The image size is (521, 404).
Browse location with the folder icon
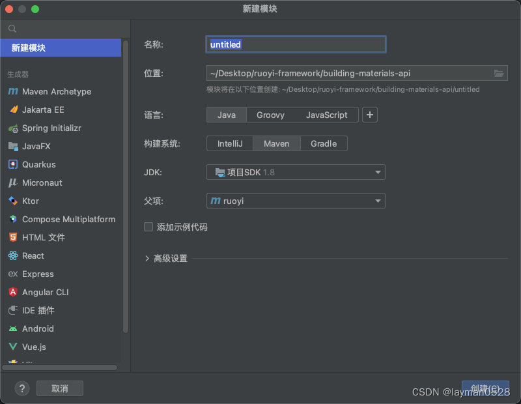[498, 74]
